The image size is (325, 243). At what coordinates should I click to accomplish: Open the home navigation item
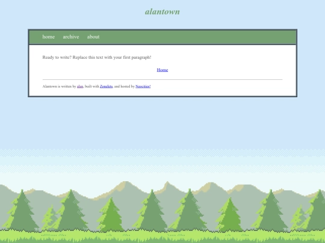(x=49, y=37)
